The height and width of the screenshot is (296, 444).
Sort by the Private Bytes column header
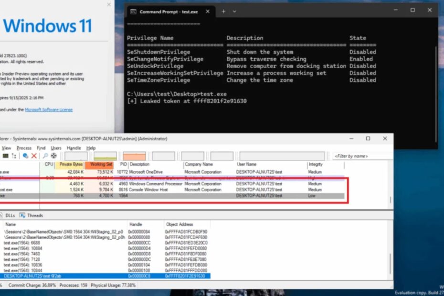click(x=70, y=164)
